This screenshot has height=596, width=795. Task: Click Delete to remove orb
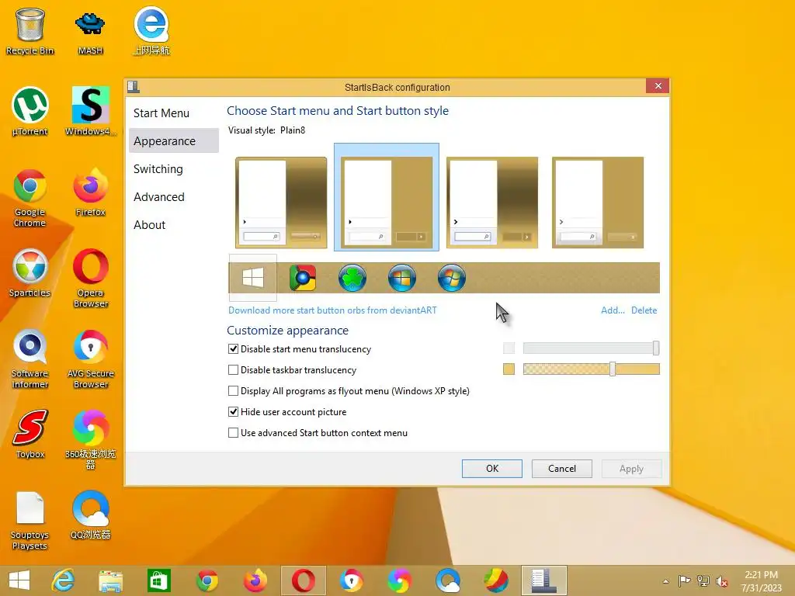tap(644, 310)
